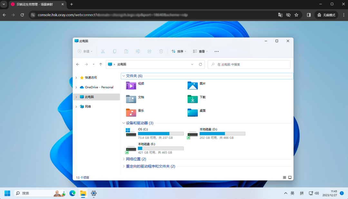Viewport: 348px width, 199px height.
Task: Open the 排序 sort dropdown
Action: coord(179,51)
